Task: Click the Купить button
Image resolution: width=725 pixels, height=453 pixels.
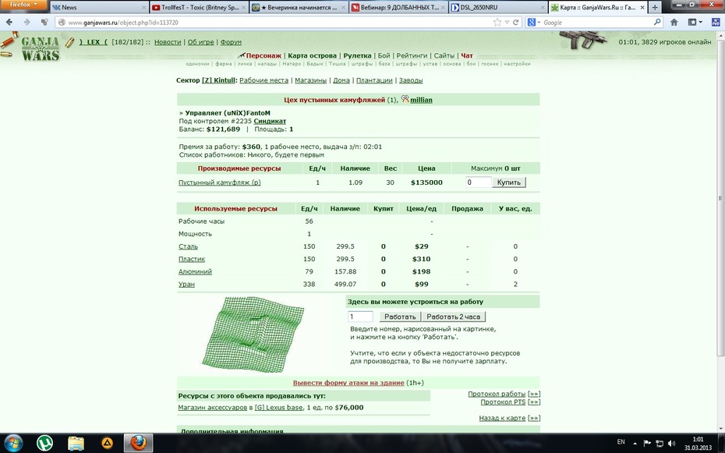Action: [508, 182]
